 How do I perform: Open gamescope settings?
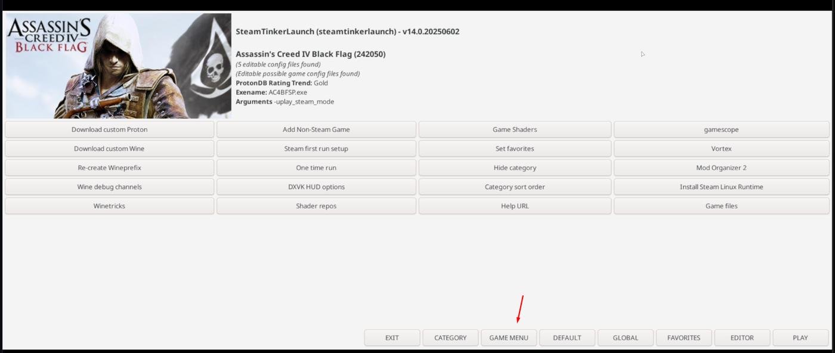721,129
